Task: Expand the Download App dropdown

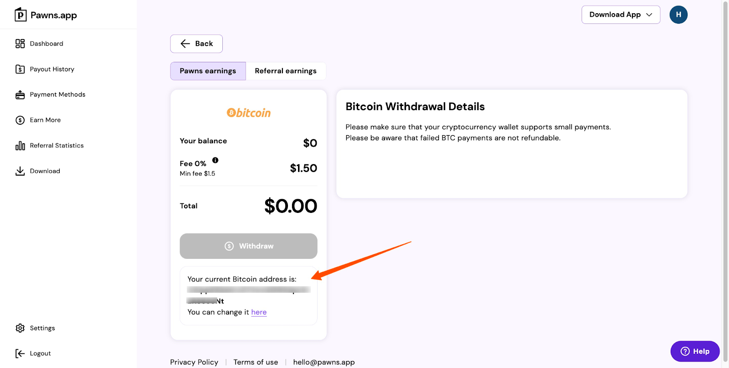Action: [x=621, y=15]
